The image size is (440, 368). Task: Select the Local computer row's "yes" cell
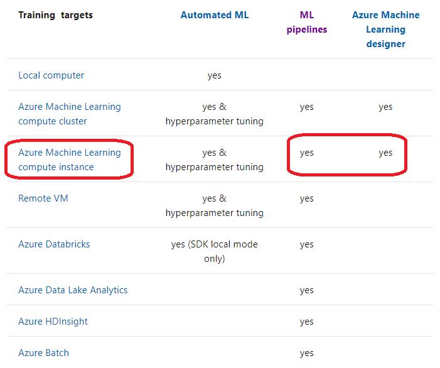pyautogui.click(x=214, y=75)
